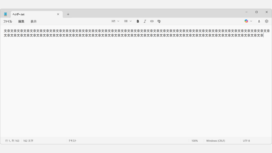272x153 pixels.
Task: Click the 行 1、列 163 position indicator
Action: point(12,141)
